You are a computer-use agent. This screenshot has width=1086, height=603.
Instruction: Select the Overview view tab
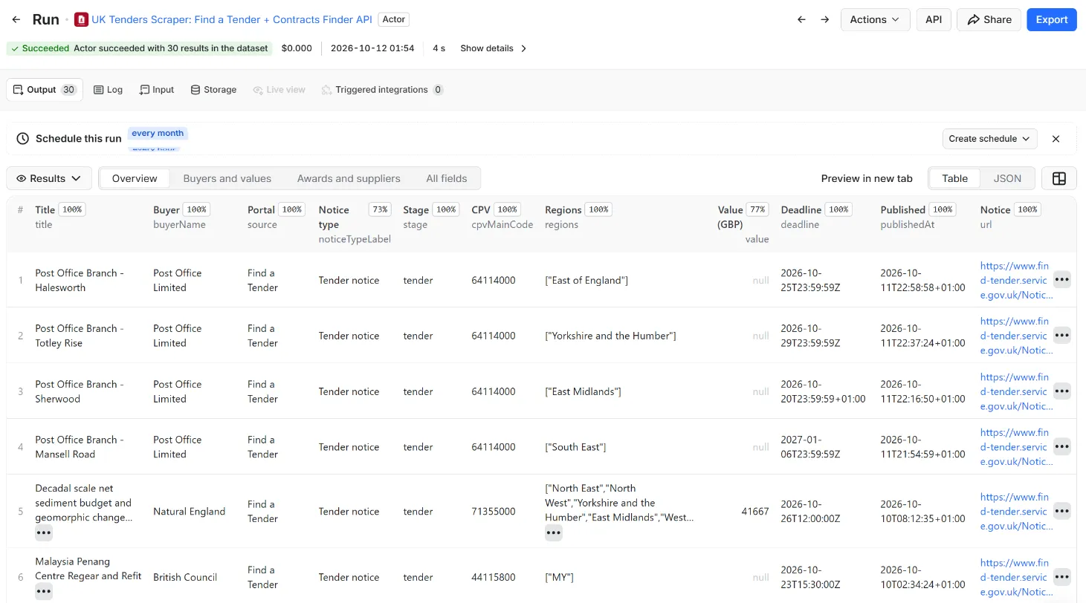point(135,178)
